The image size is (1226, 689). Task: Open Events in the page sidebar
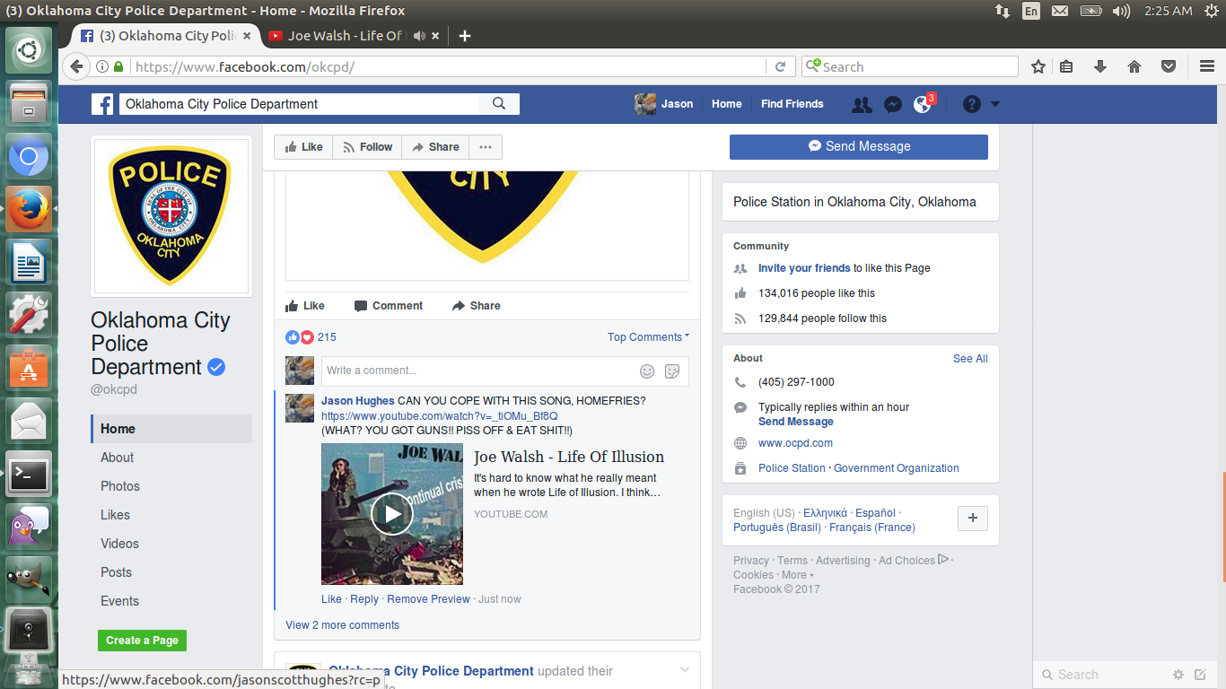click(x=119, y=601)
